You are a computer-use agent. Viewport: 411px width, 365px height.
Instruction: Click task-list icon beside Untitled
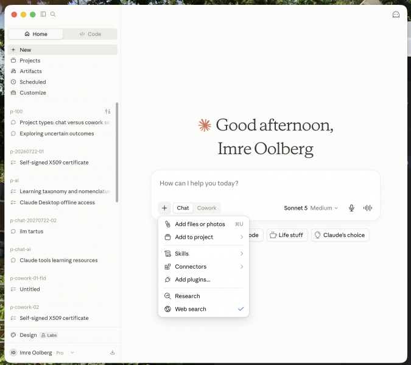(x=13, y=289)
